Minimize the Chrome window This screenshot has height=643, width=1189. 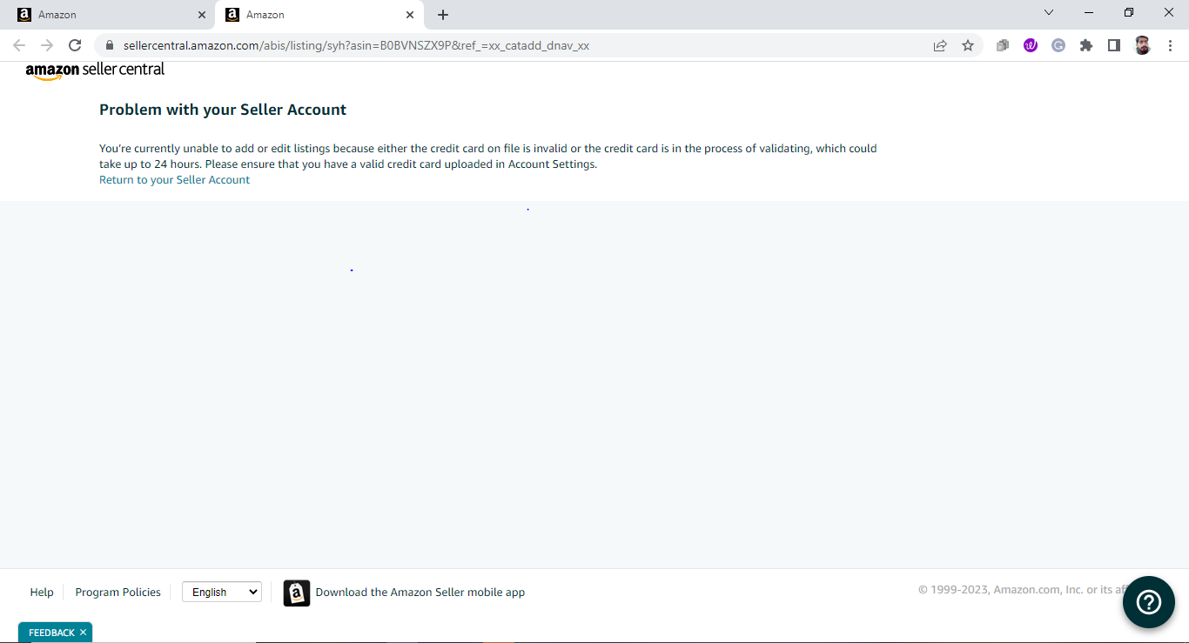(1089, 12)
